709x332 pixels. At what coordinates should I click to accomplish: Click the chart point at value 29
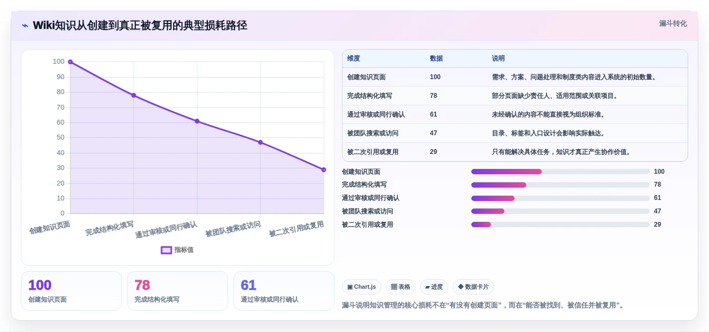324,169
